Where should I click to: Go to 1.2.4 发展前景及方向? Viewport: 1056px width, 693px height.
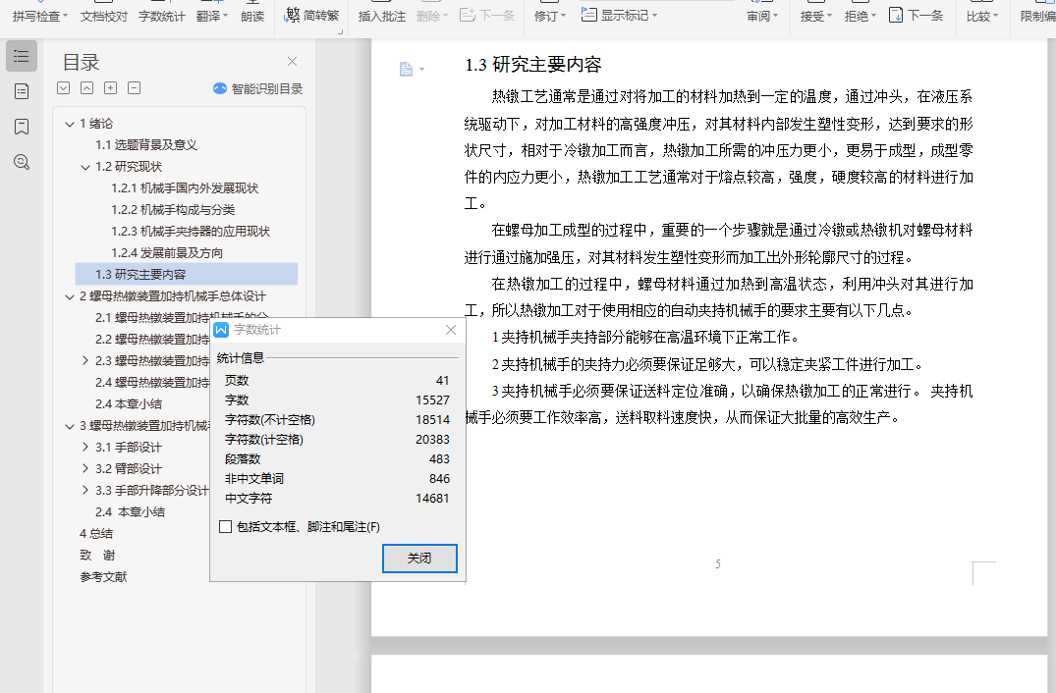point(167,253)
